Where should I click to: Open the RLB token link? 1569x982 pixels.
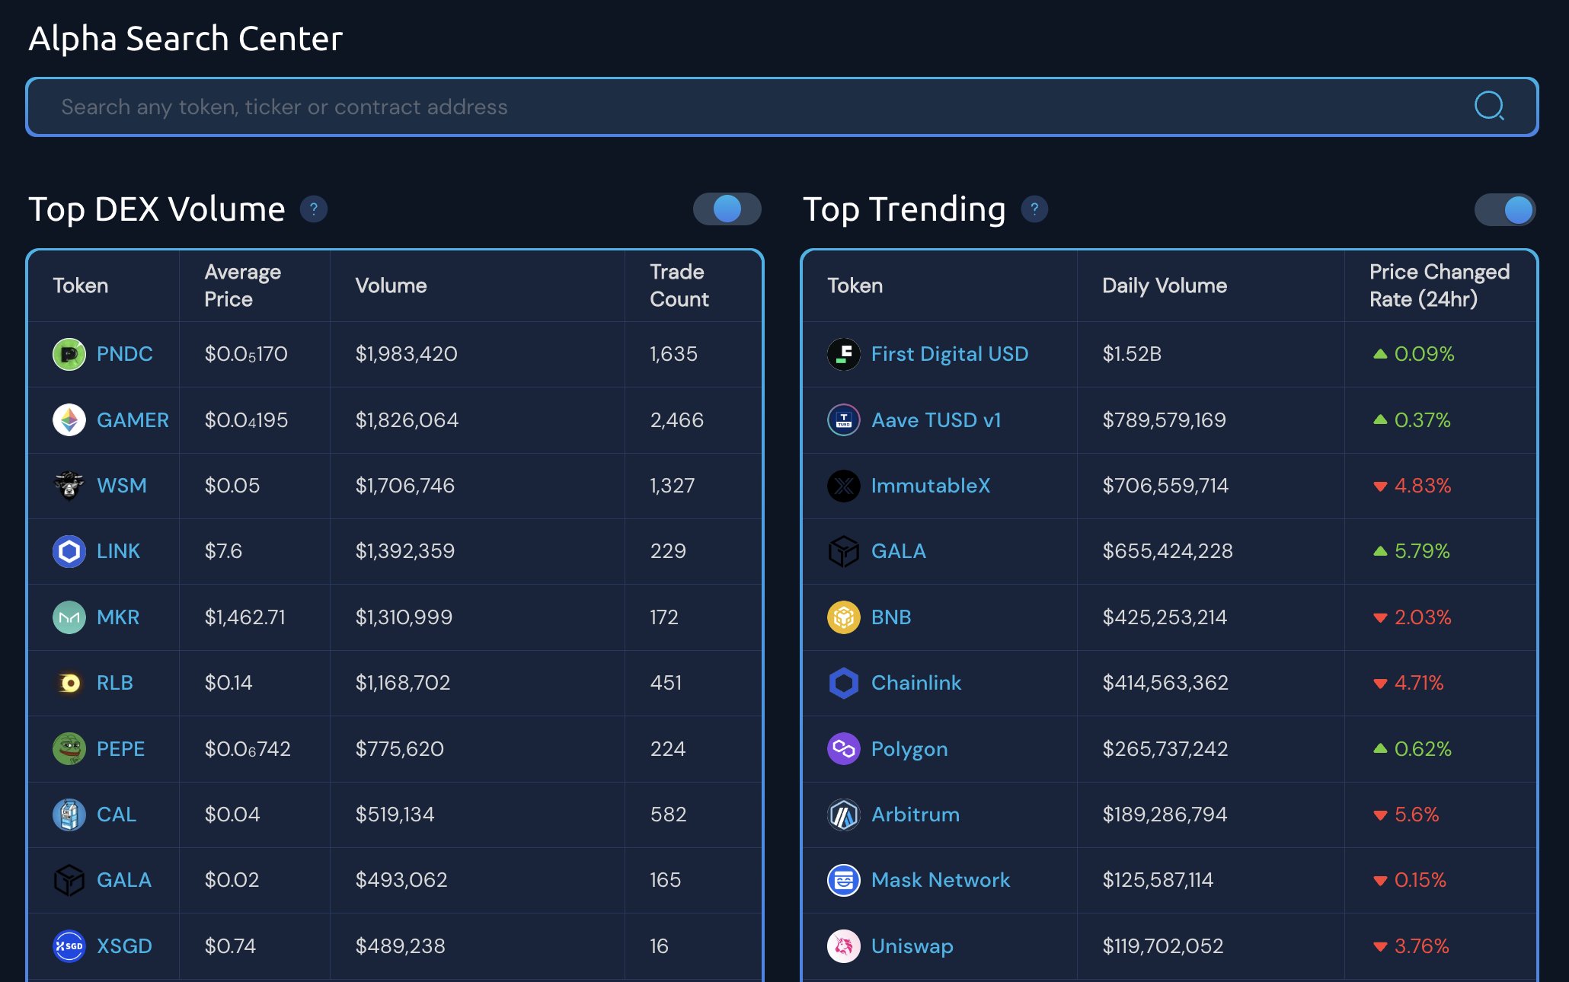(115, 683)
